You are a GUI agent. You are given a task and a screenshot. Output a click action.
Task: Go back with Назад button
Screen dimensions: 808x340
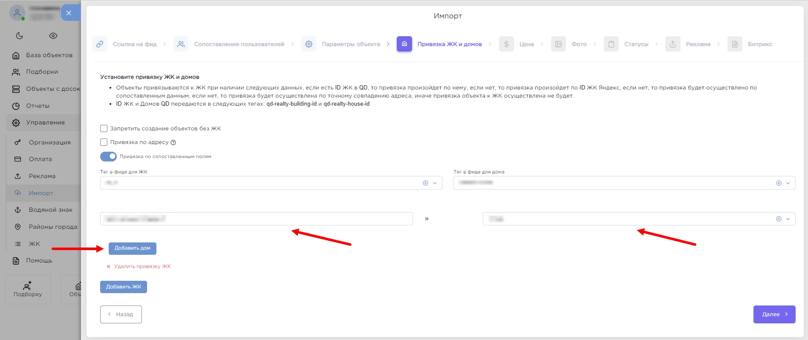pos(121,314)
